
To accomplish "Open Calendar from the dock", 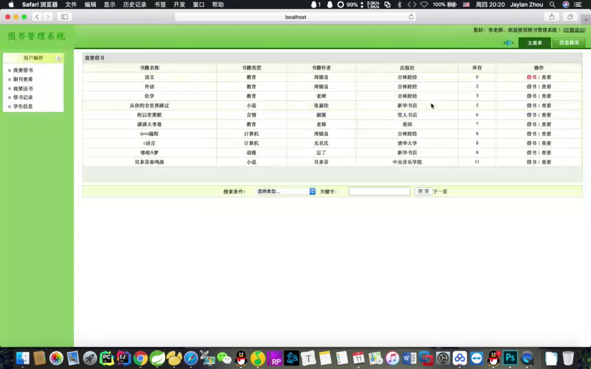I will coord(359,358).
